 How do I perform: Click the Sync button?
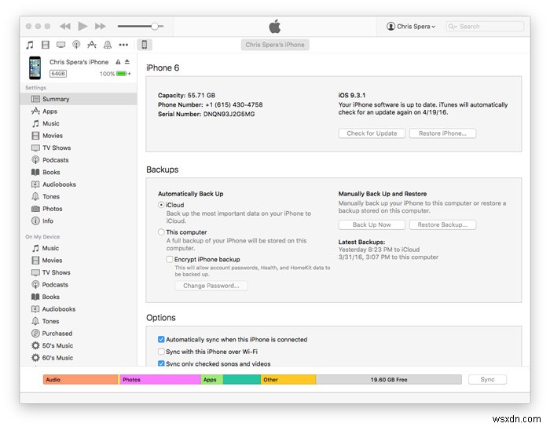click(487, 380)
